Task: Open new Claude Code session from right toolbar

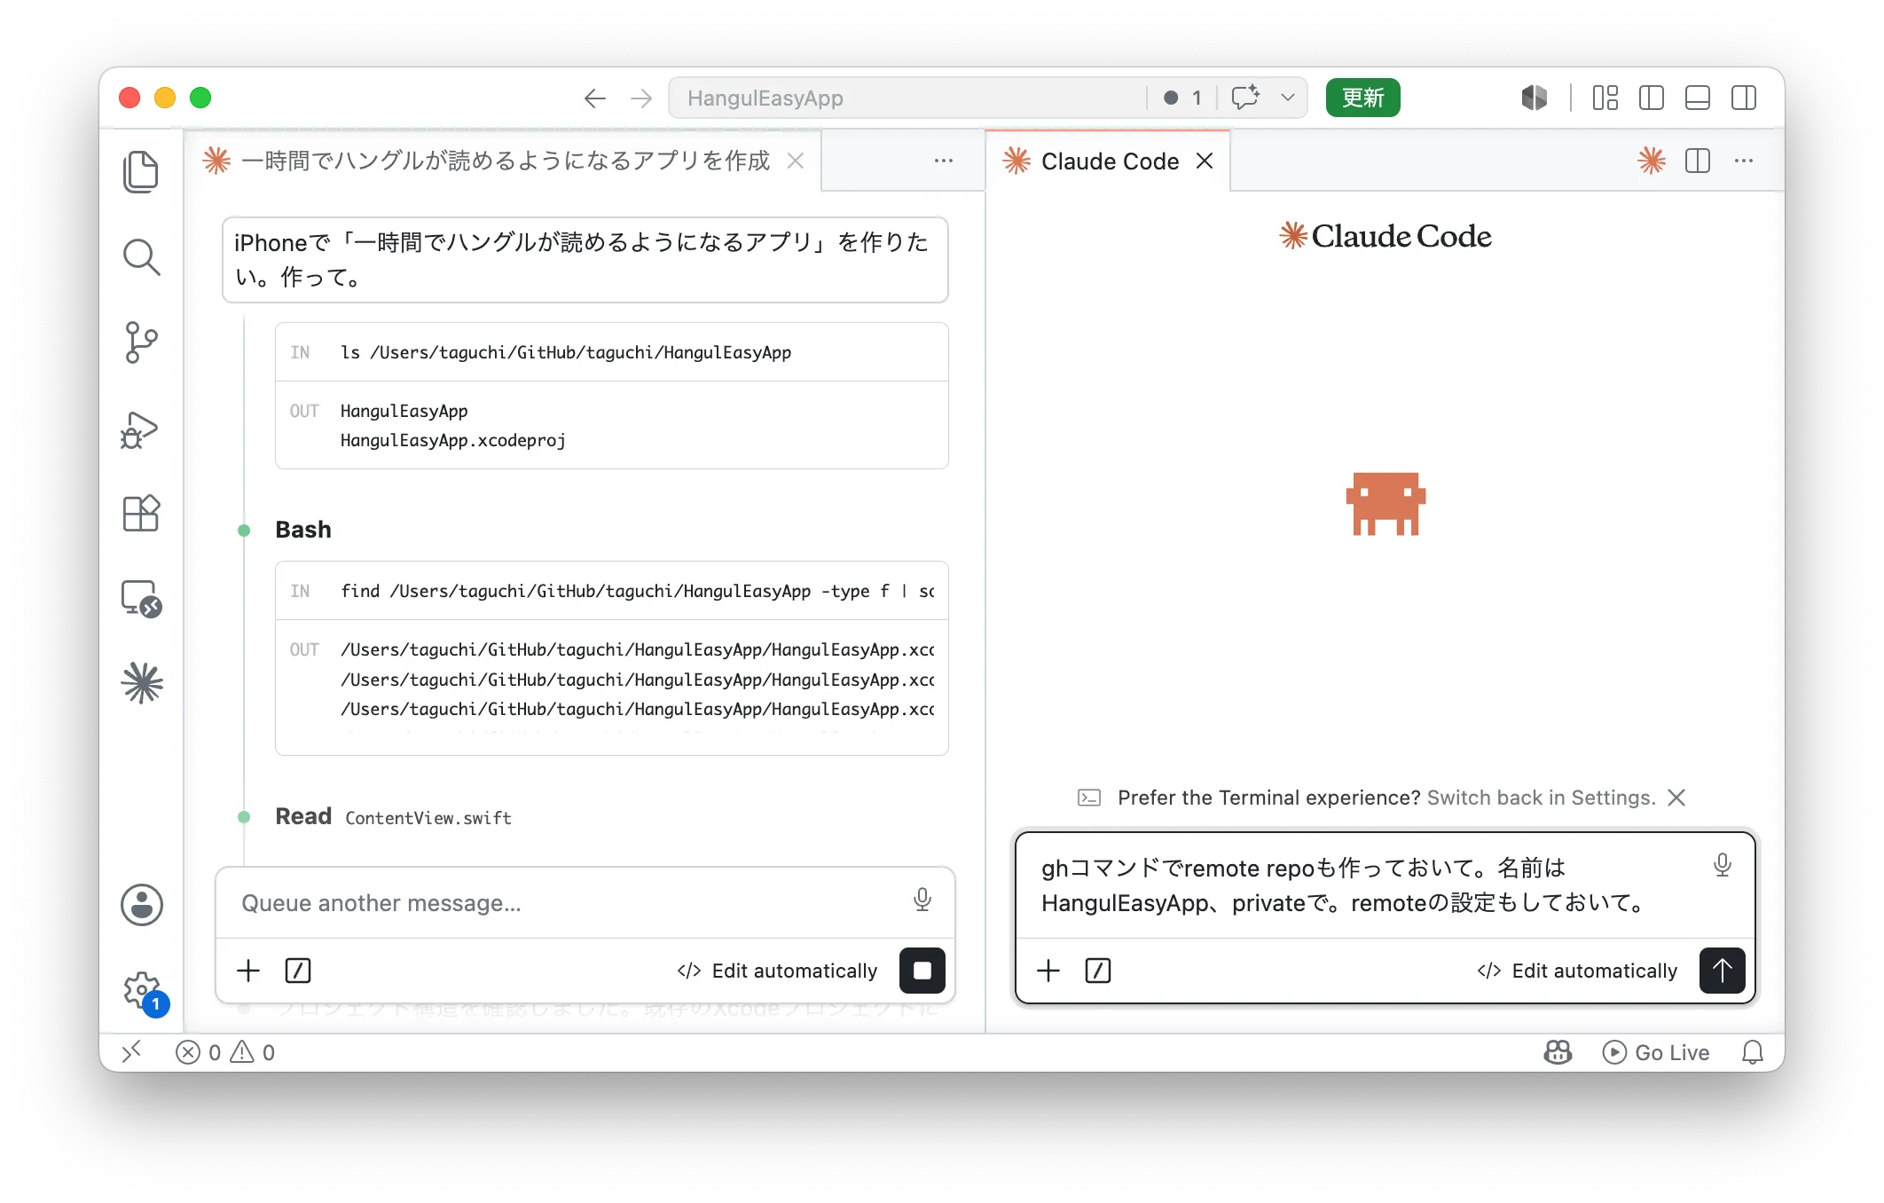Action: [1652, 161]
